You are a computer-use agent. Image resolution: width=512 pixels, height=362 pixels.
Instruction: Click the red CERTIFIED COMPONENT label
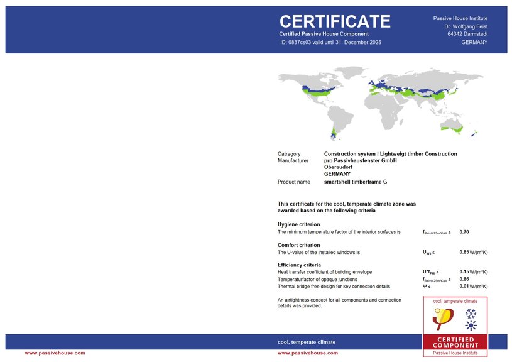pyautogui.click(x=455, y=342)
